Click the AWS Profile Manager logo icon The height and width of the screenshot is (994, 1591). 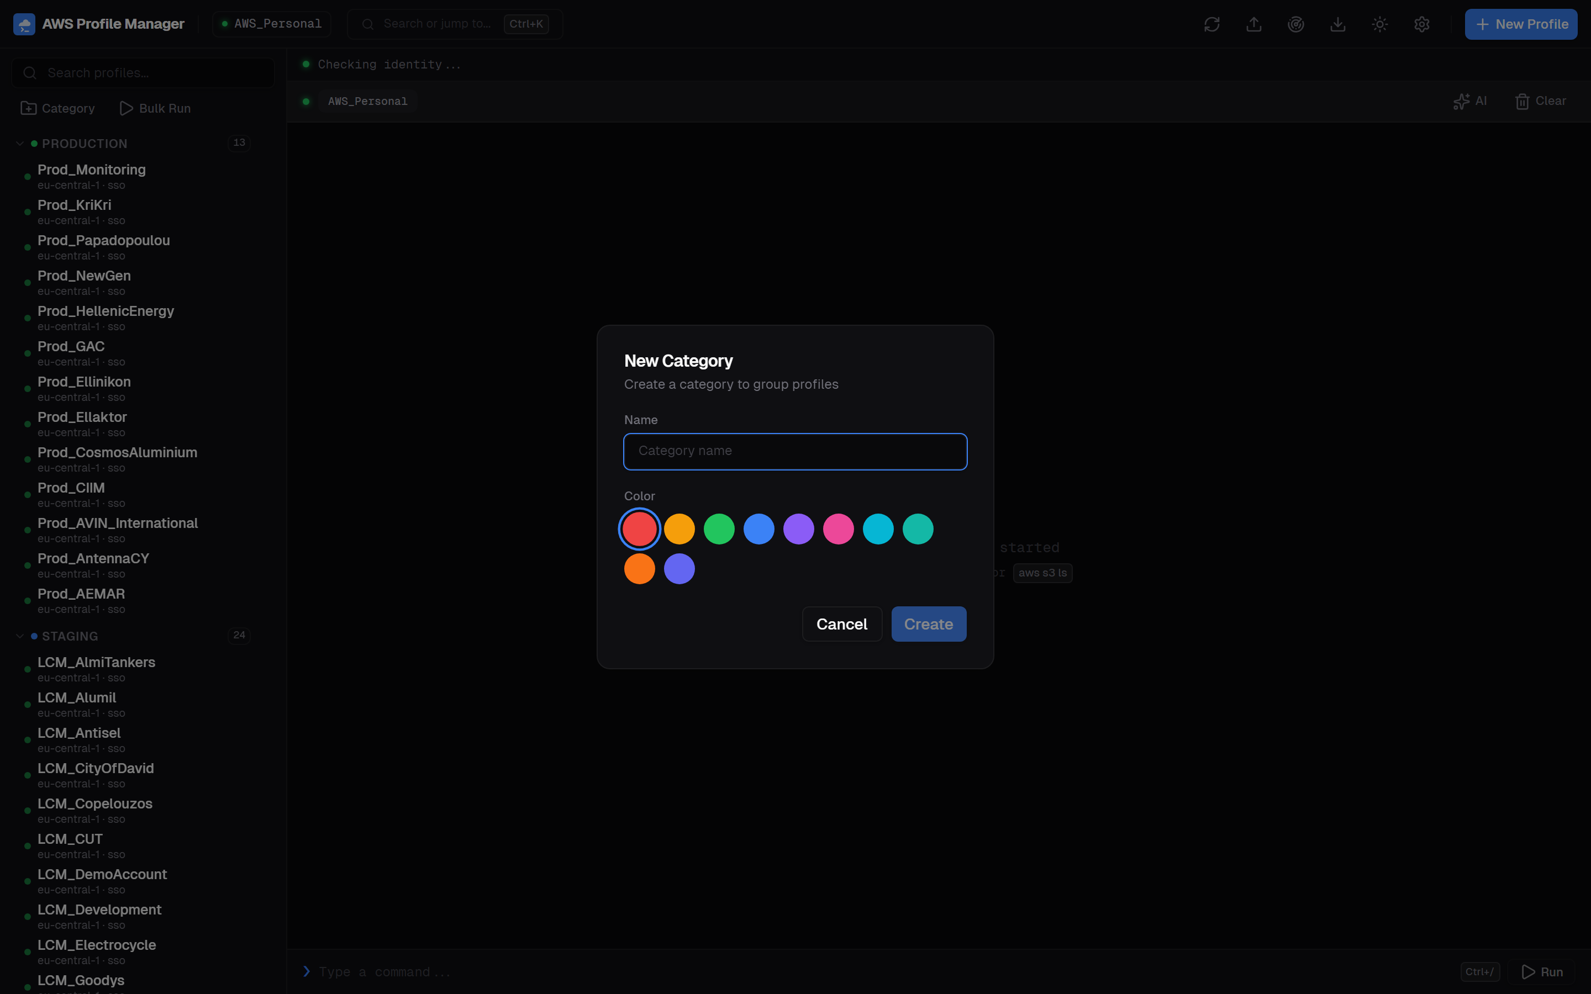pyautogui.click(x=24, y=24)
